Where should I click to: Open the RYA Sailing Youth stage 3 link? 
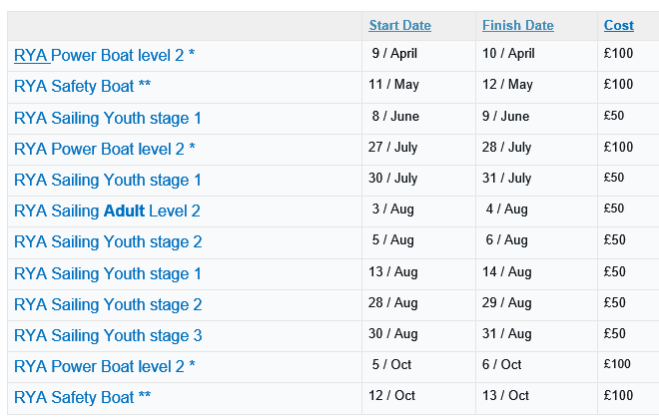(x=108, y=335)
